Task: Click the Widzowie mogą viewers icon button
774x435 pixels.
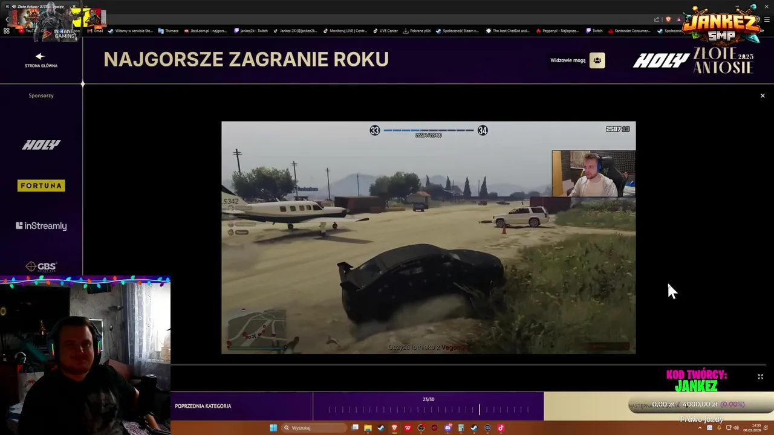Action: pyautogui.click(x=597, y=60)
